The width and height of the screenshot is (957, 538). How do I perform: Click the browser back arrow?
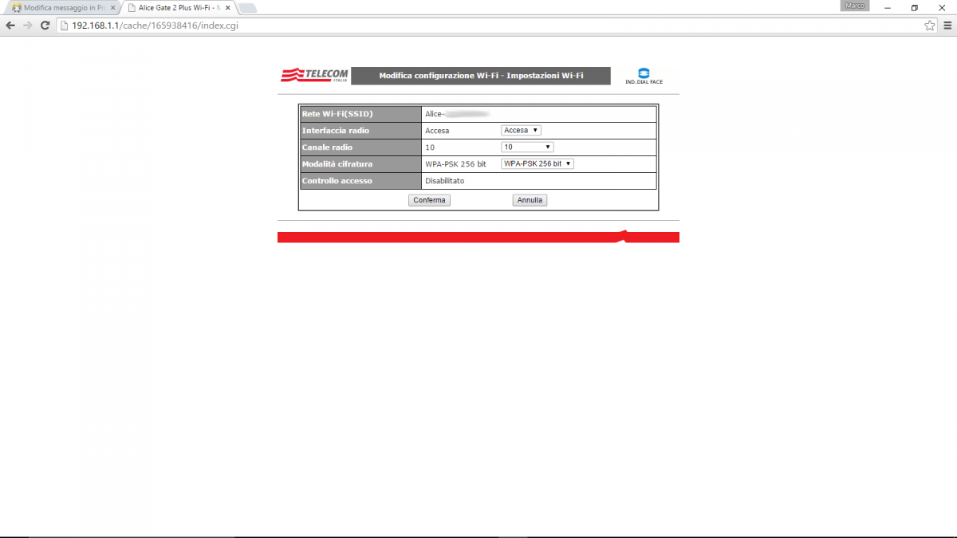coord(10,26)
